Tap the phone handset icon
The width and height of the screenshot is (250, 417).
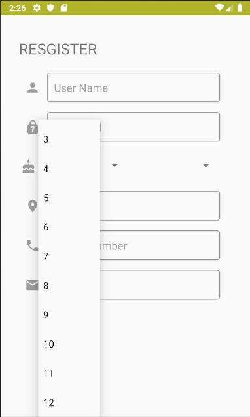point(33,245)
